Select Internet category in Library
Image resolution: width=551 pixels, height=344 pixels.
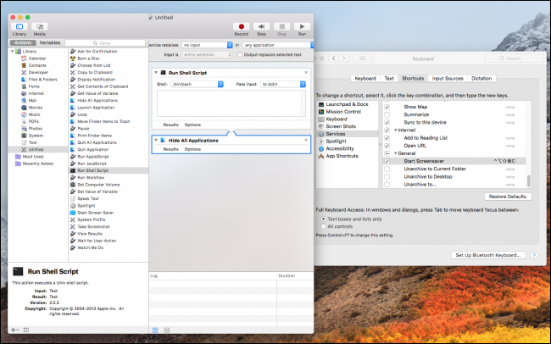point(36,93)
